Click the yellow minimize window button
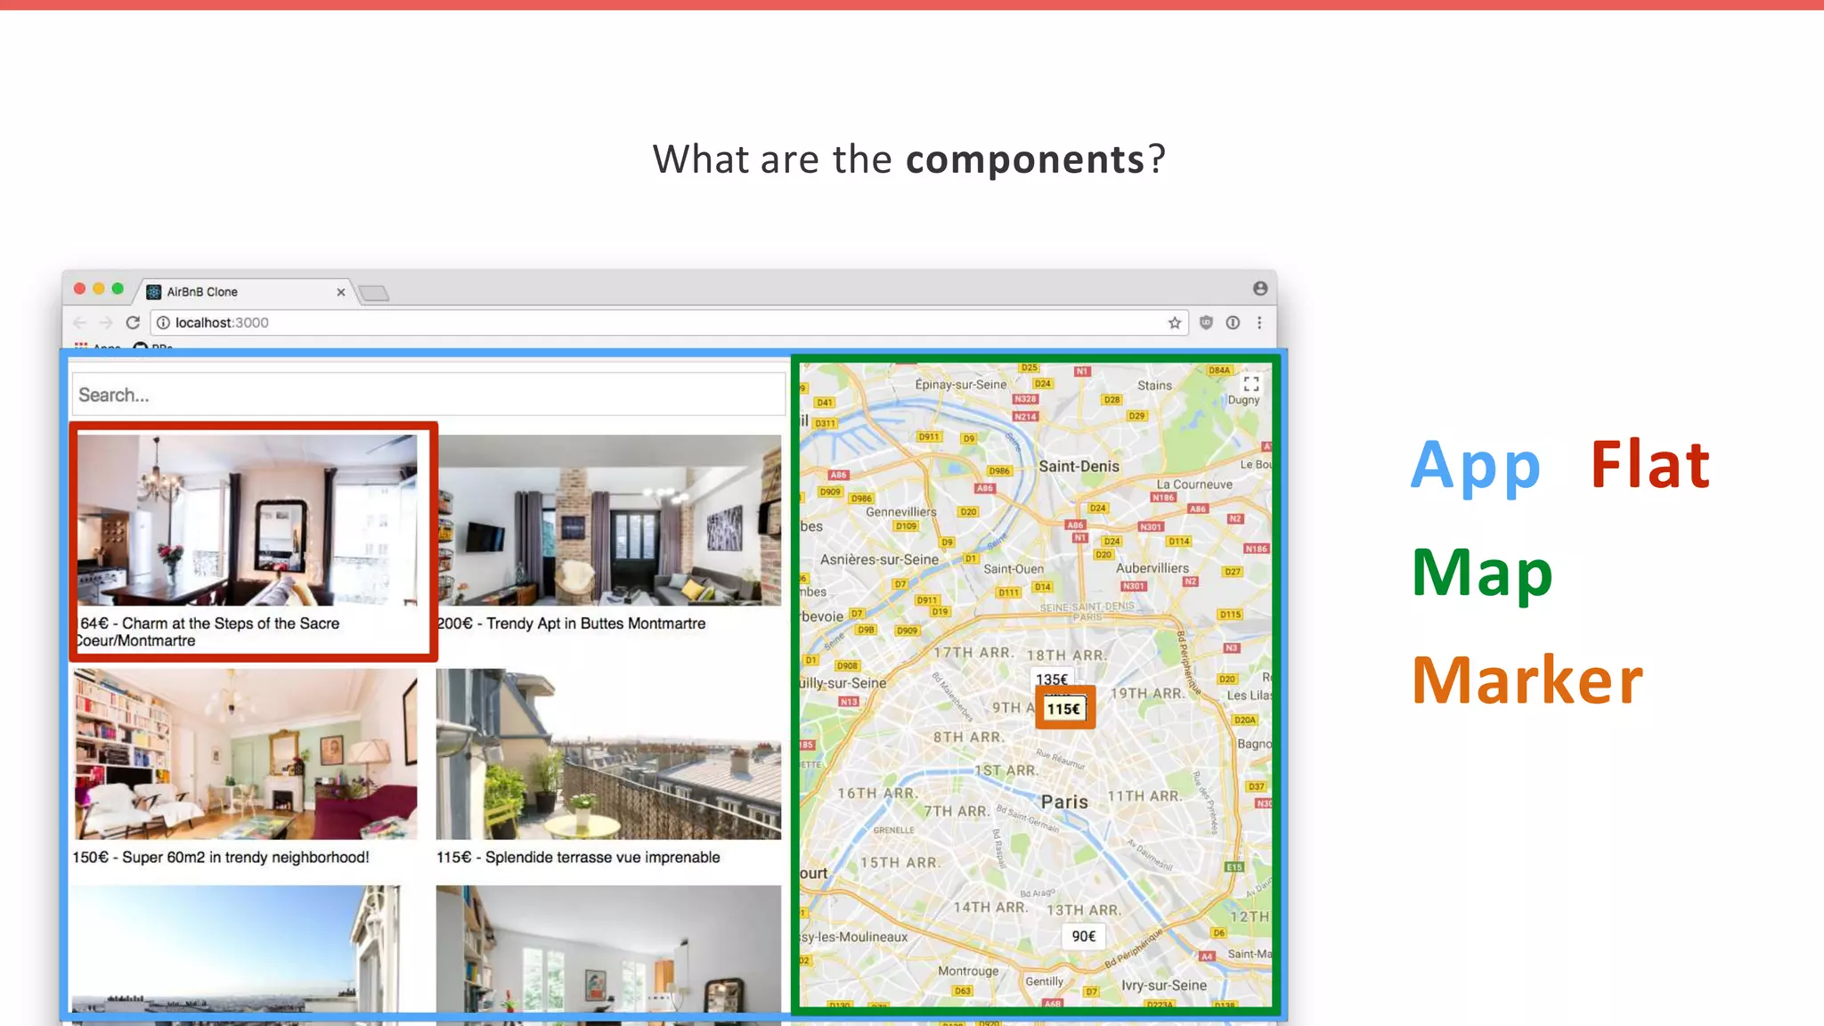 pos(99,289)
